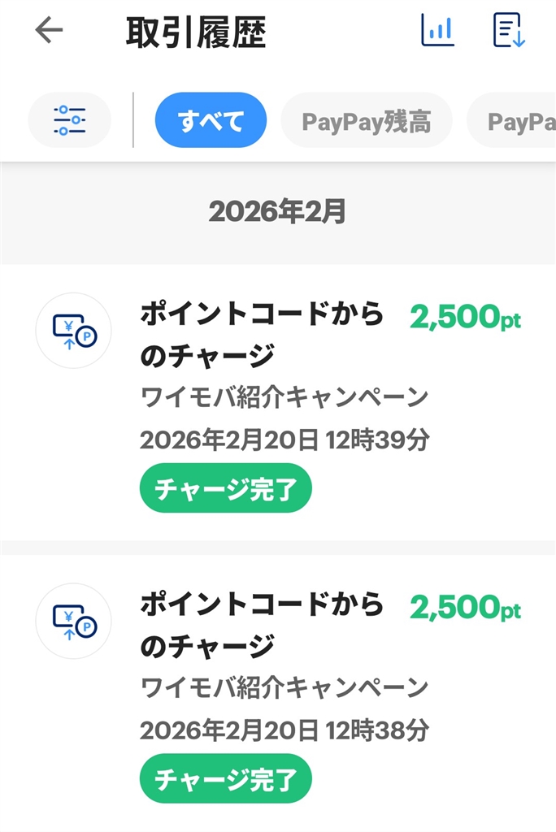Click the 2026年2月20日 12時38分 timestamp
Image resolution: width=556 pixels, height=832 pixels.
click(x=285, y=730)
